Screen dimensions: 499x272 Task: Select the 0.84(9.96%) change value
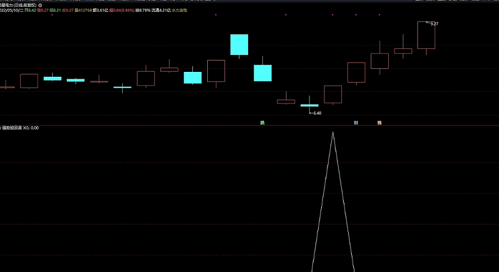coord(123,11)
